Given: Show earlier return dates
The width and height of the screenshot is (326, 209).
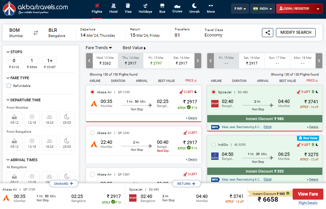Looking at the screenshot, I should point(211,61).
